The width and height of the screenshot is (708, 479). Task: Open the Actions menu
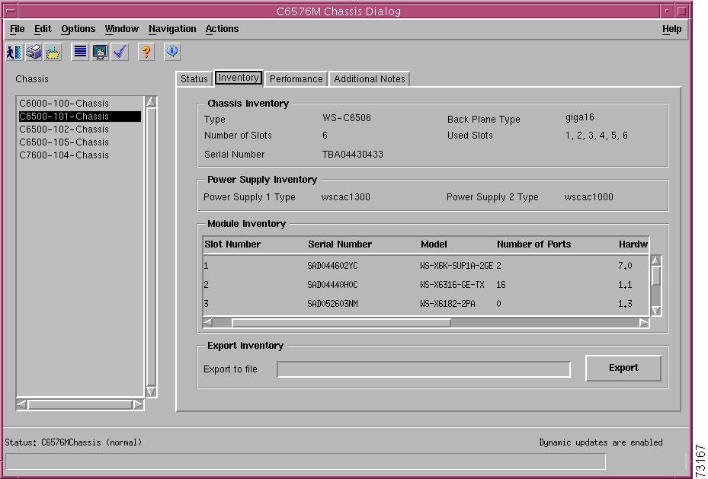222,29
